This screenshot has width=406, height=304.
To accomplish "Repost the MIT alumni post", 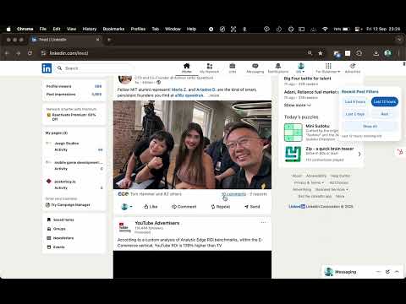I will pyautogui.click(x=221, y=207).
